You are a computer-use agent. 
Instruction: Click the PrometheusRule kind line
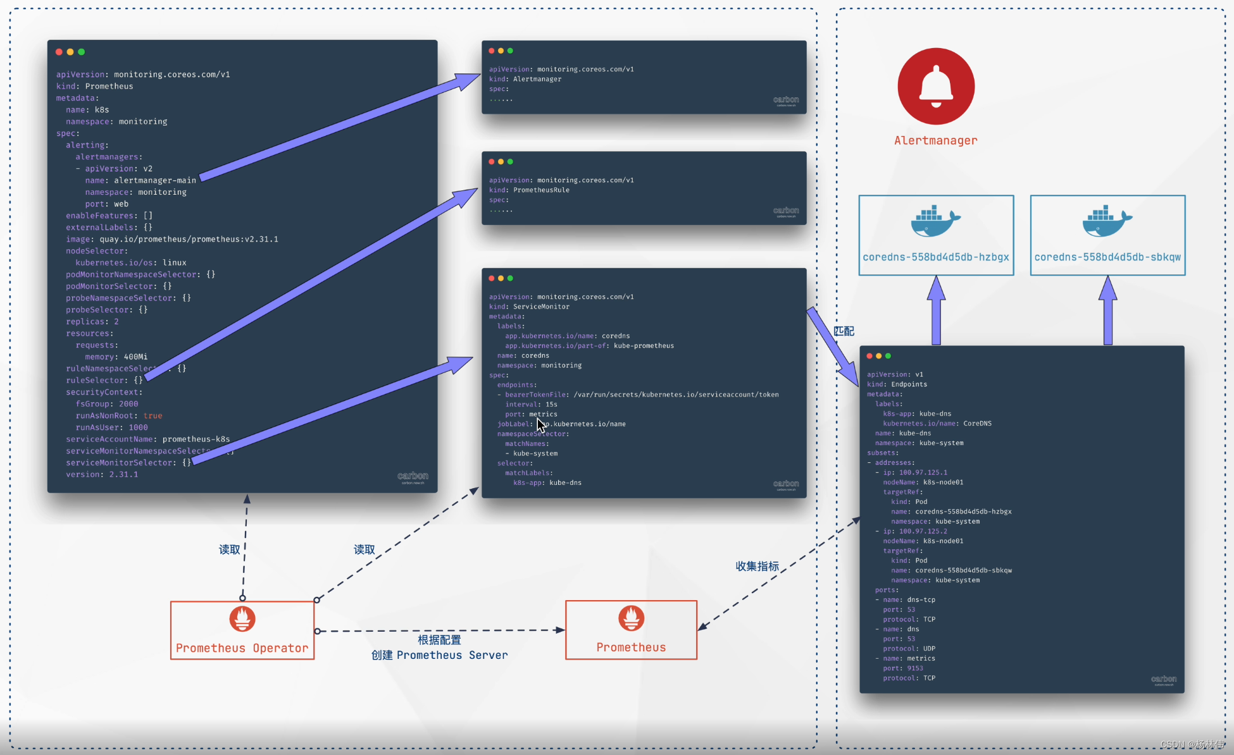tap(529, 190)
